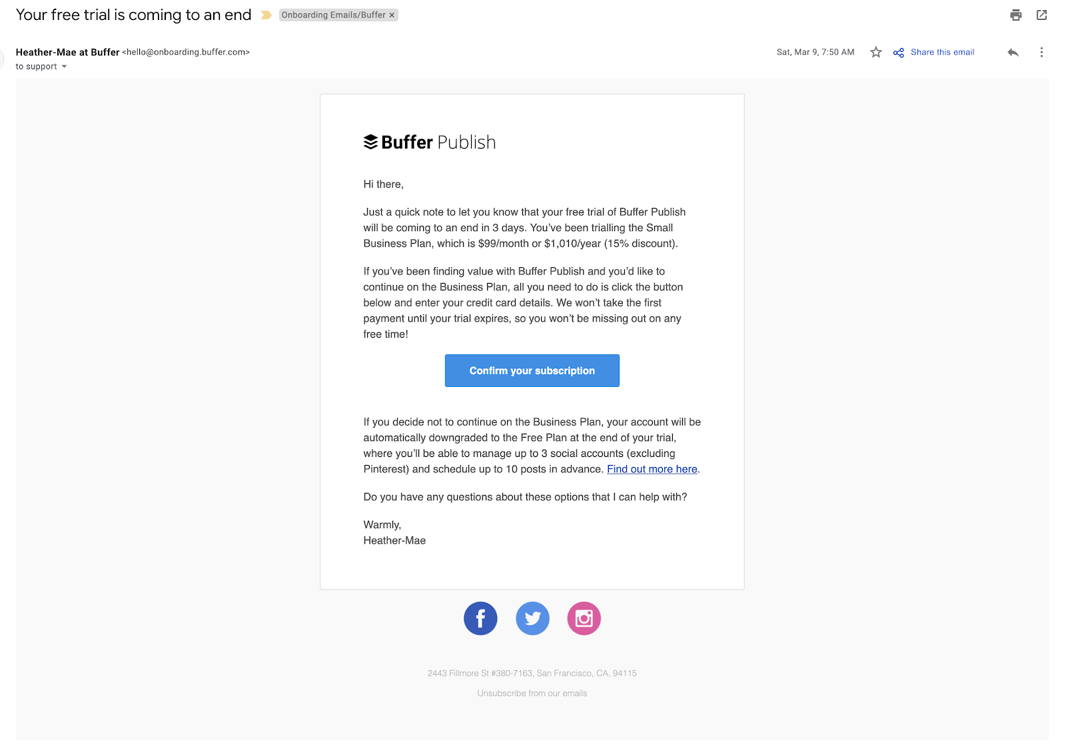1066x754 pixels.
Task: Click the Buffer Publish logo
Action: (430, 142)
